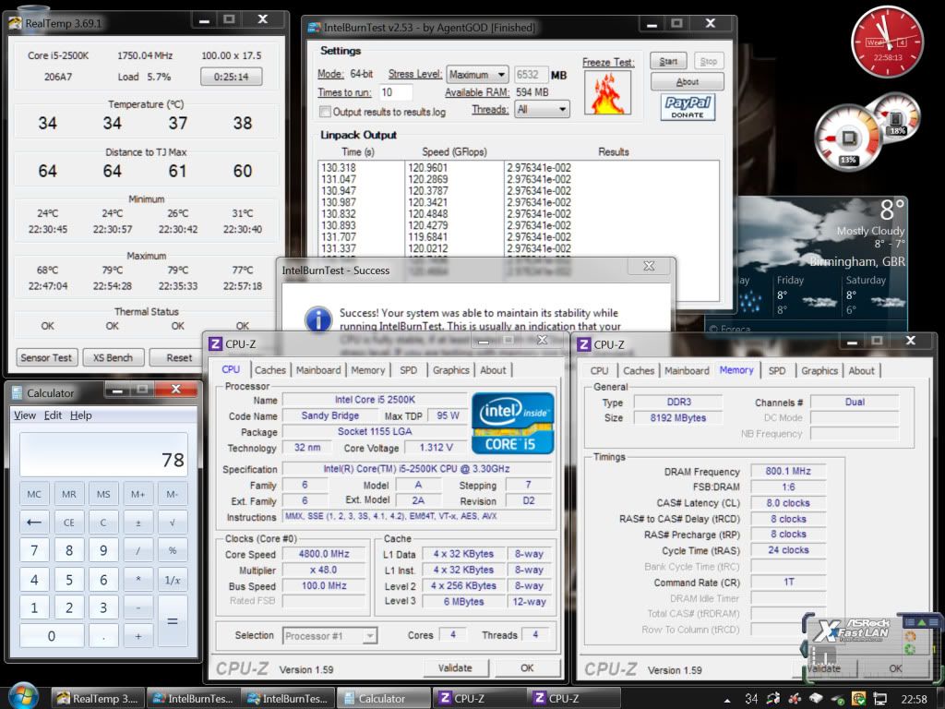Click Sensor Test button in RealTemp
Image resolution: width=945 pixels, height=709 pixels.
point(46,357)
